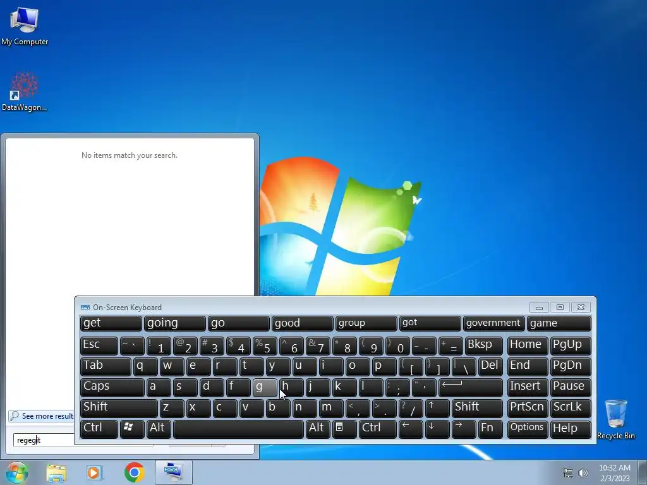Viewport: 647px width, 485px height.
Task: Toggle the Insert key
Action: pos(528,387)
